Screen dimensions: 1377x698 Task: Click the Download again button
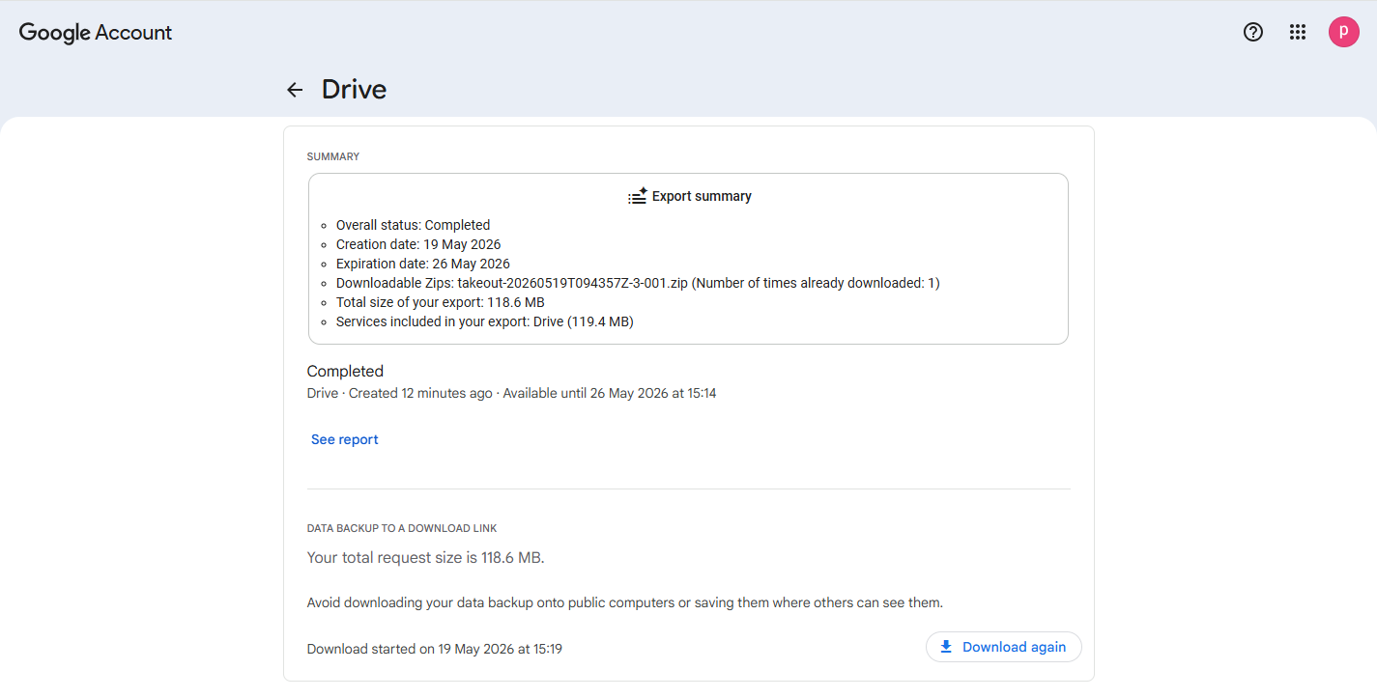click(1003, 647)
